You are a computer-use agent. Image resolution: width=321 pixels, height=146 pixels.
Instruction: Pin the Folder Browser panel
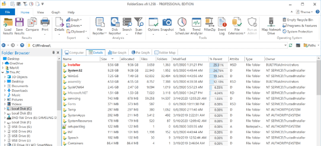53,53
